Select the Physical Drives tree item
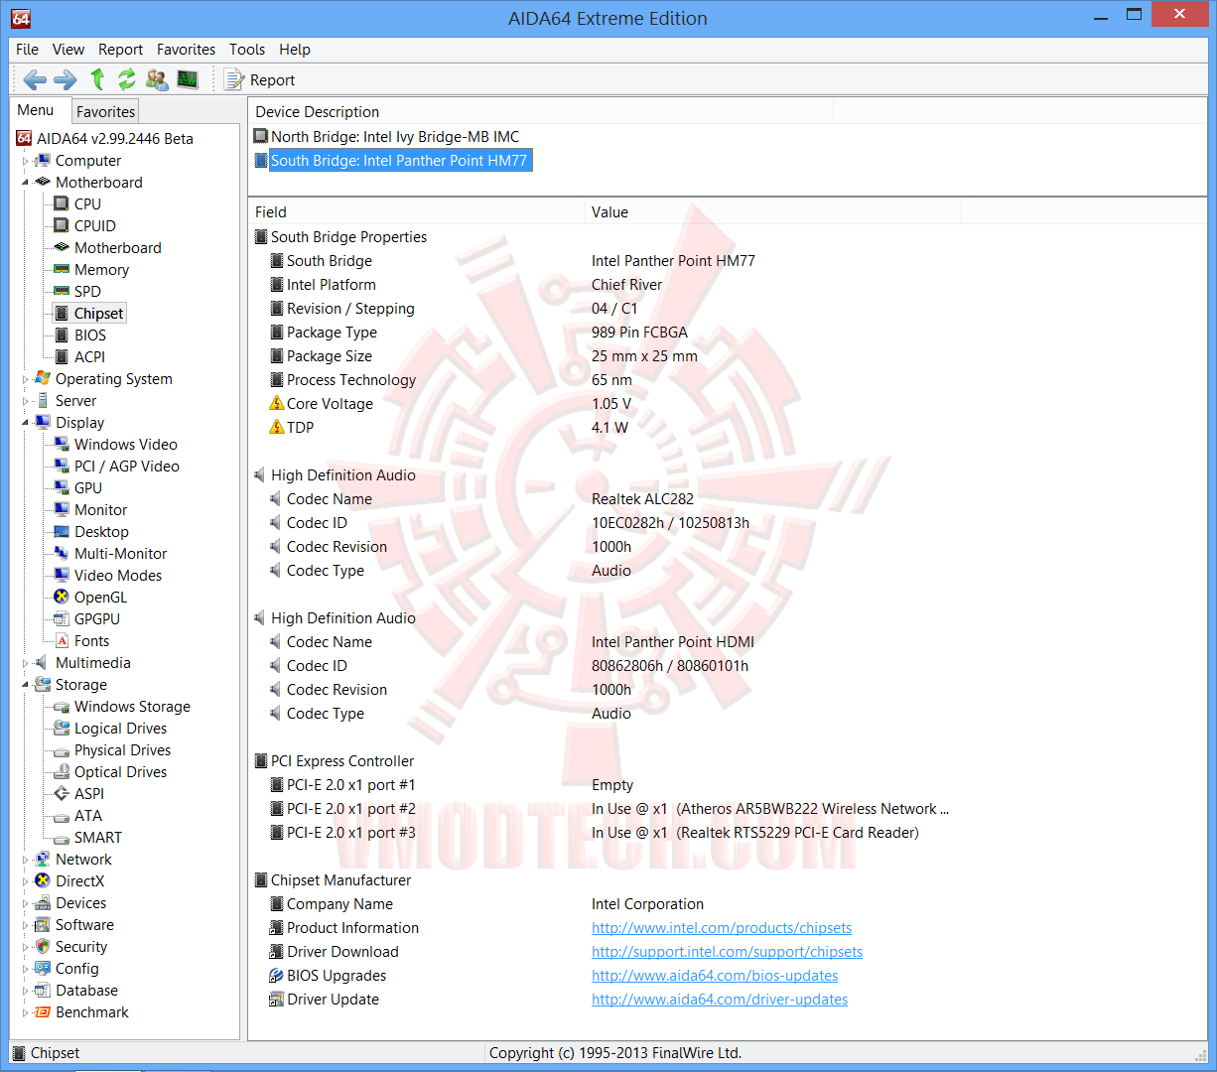Viewport: 1217px width, 1072px height. coord(122,749)
